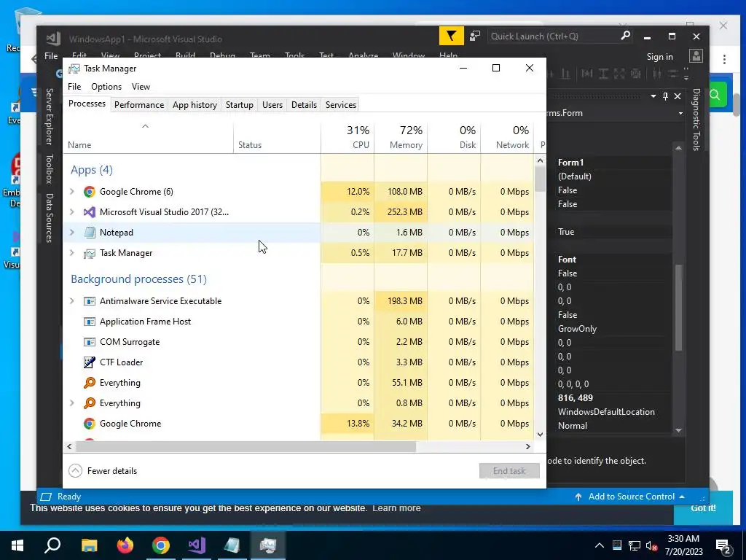Click Sign in in Visual Studio
This screenshot has width=746, height=560.
pyautogui.click(x=659, y=57)
